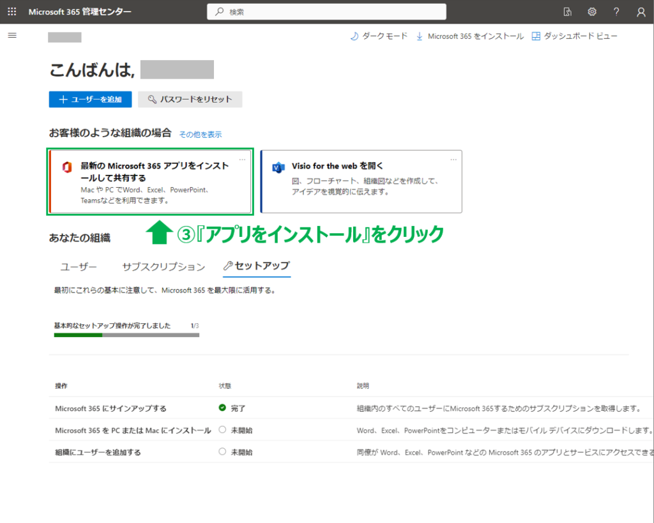Screen dimensions: 654x523
Task: Open the help question mark icon
Action: click(616, 11)
